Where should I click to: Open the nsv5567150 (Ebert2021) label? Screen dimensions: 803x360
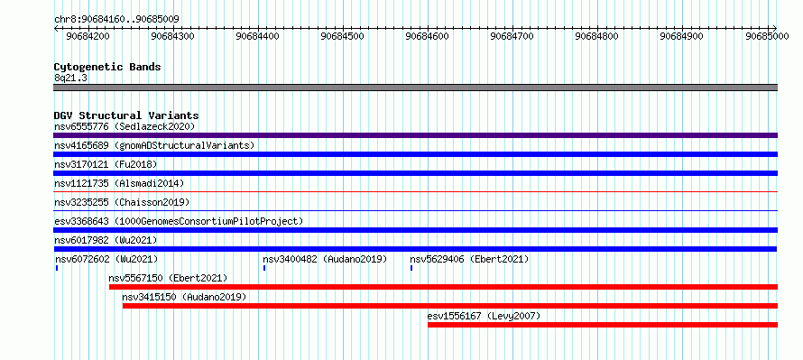(x=168, y=278)
